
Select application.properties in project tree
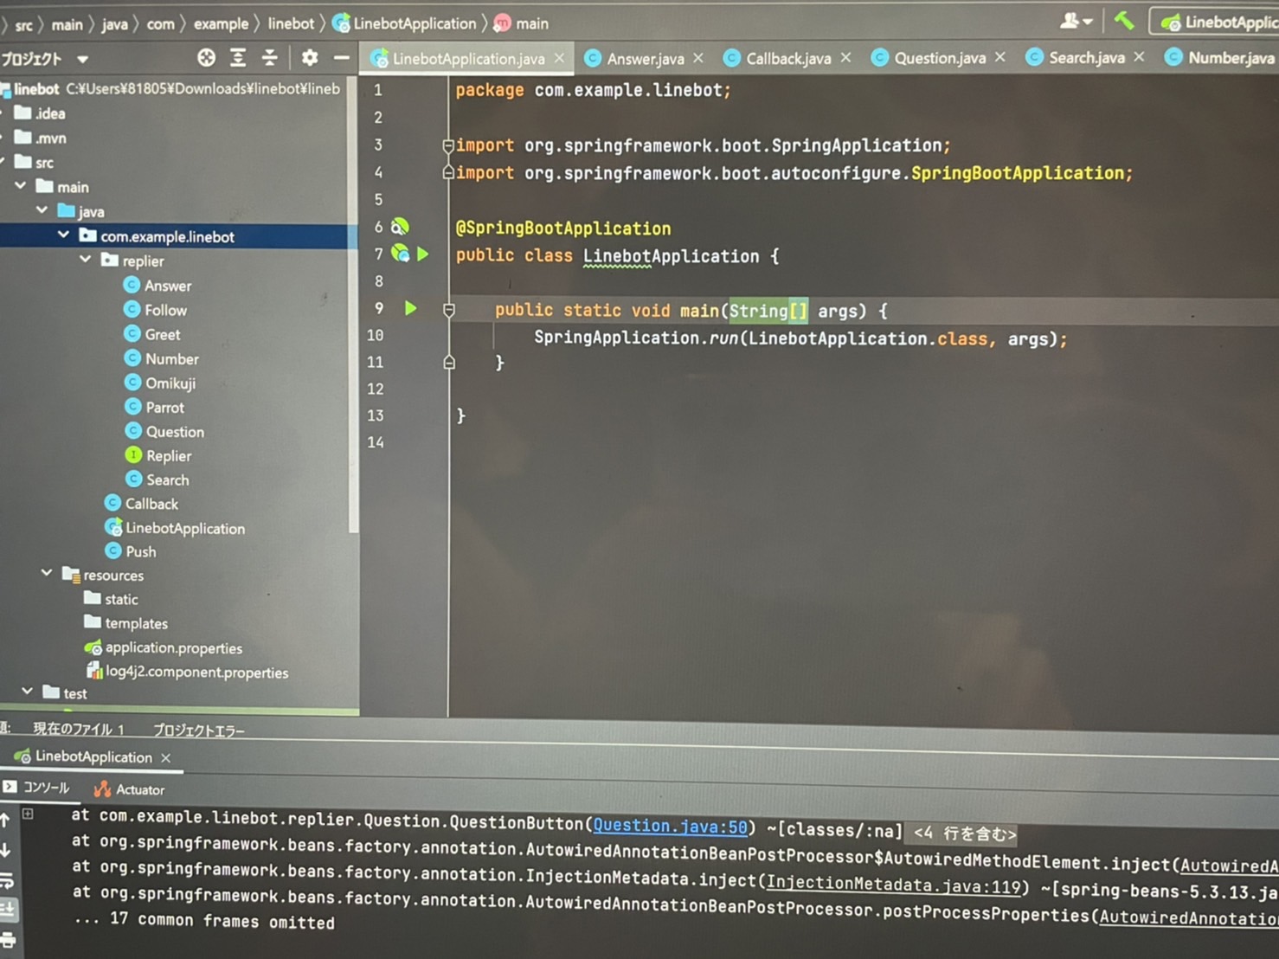173,647
